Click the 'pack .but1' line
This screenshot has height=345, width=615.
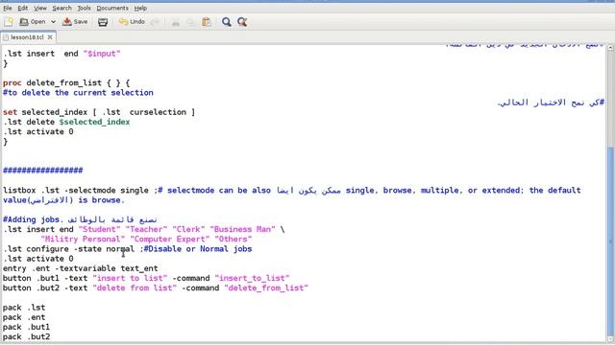26,328
